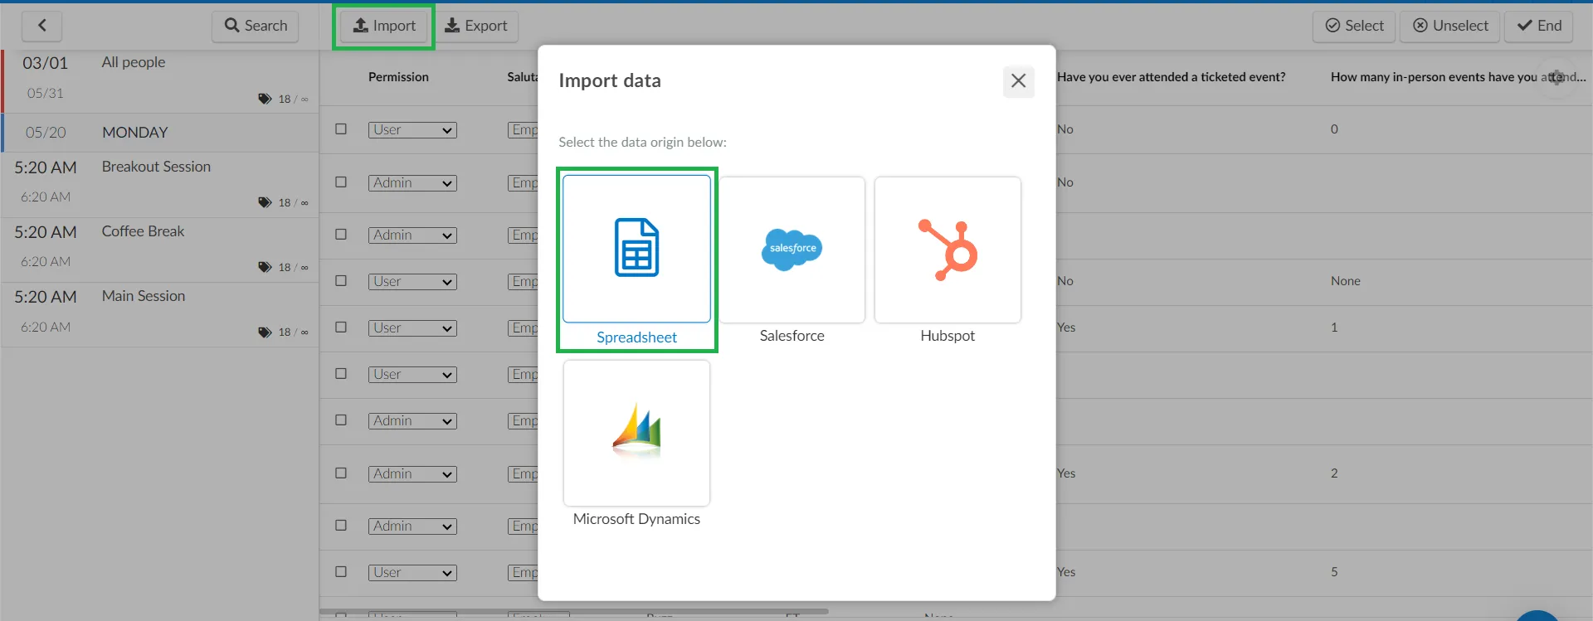The image size is (1593, 621).
Task: Select the Coffee Break entry
Action: click(x=161, y=250)
